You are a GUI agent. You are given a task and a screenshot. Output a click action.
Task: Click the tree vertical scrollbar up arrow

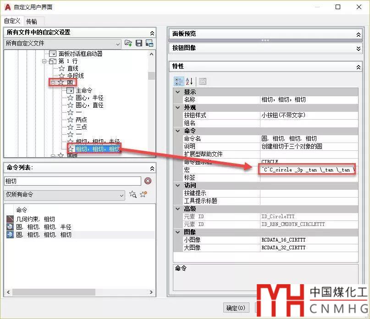coord(151,54)
